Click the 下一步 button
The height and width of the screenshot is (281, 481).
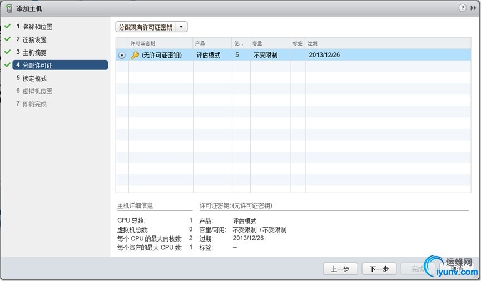(379, 269)
